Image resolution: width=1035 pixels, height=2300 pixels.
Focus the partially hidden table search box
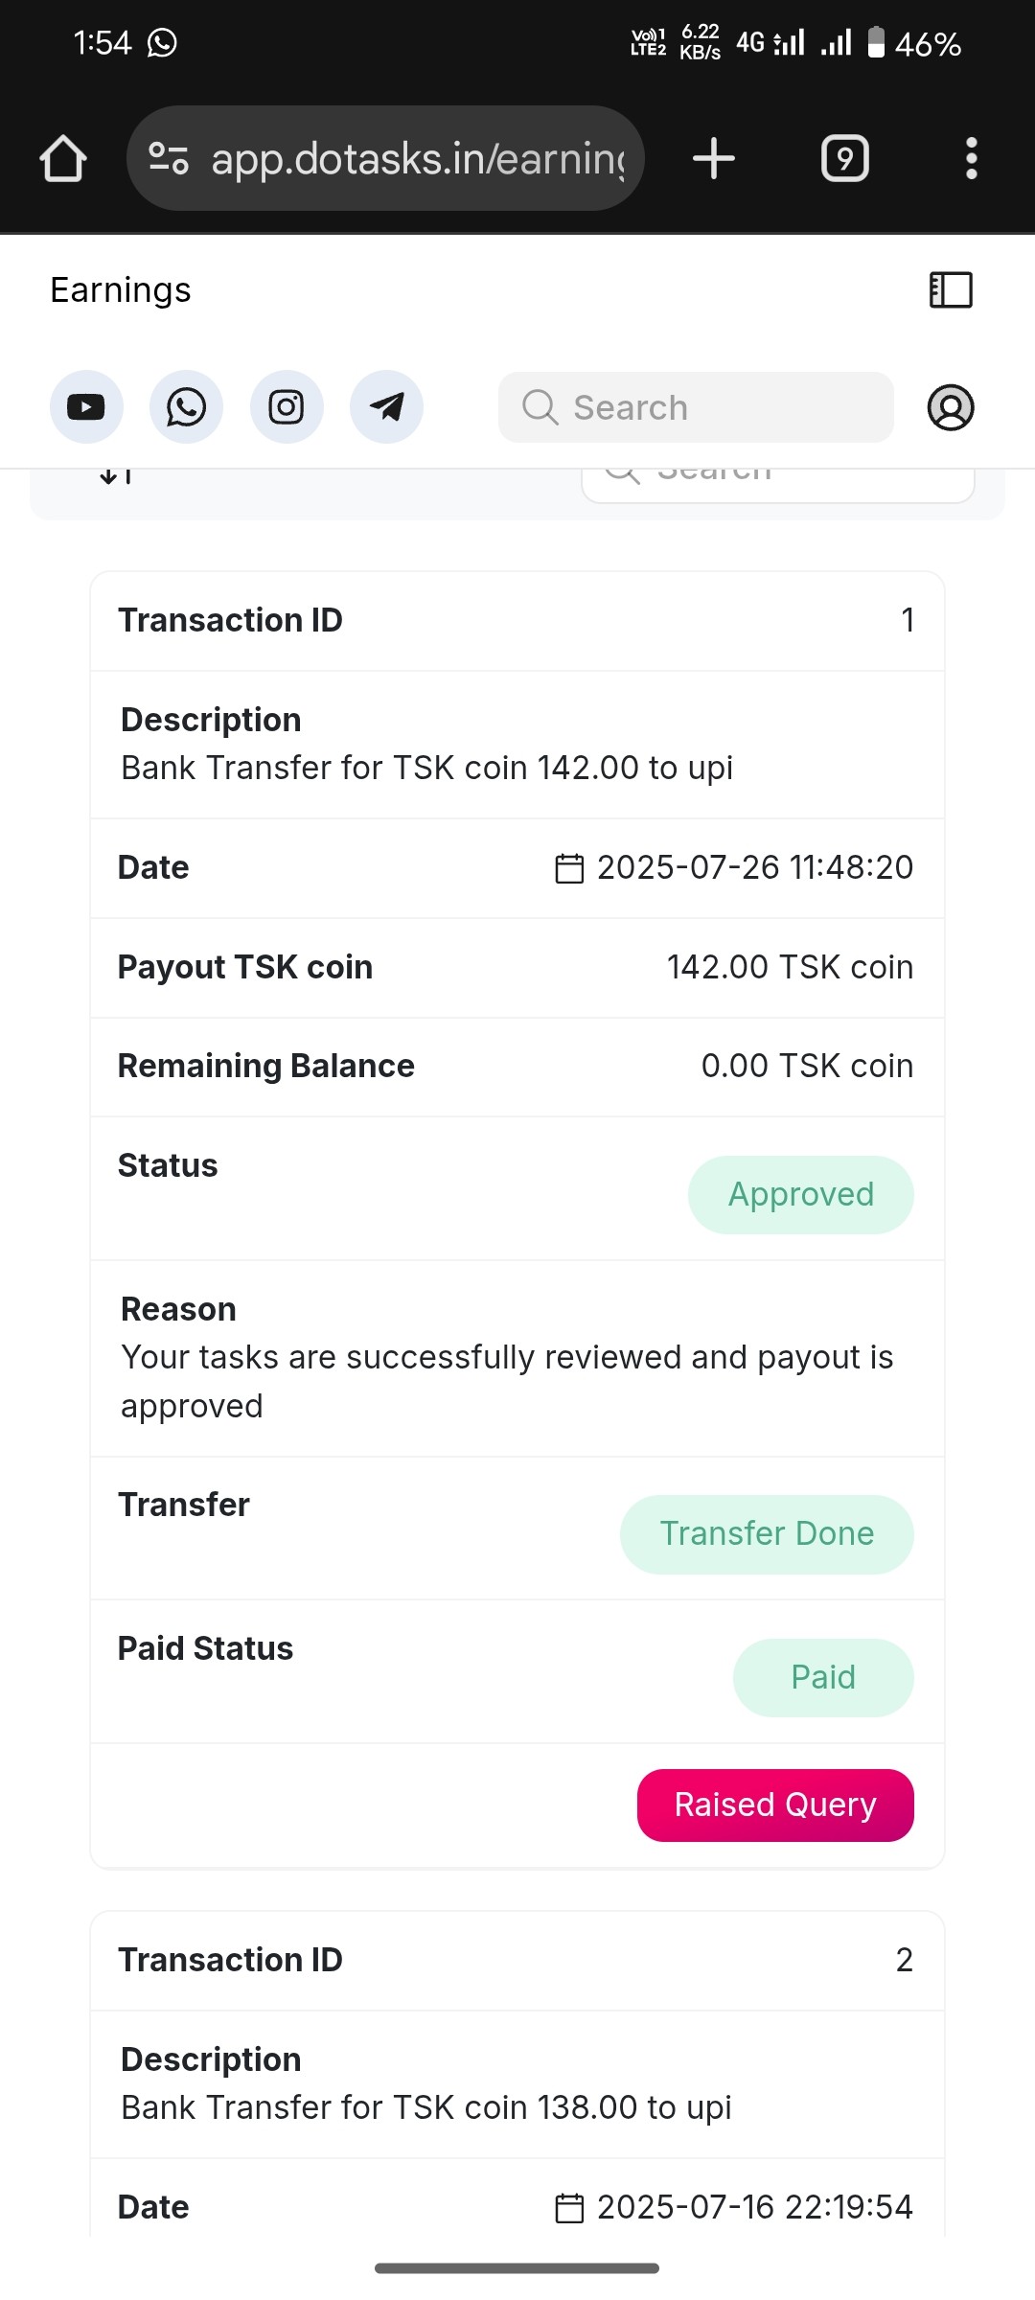click(x=778, y=482)
